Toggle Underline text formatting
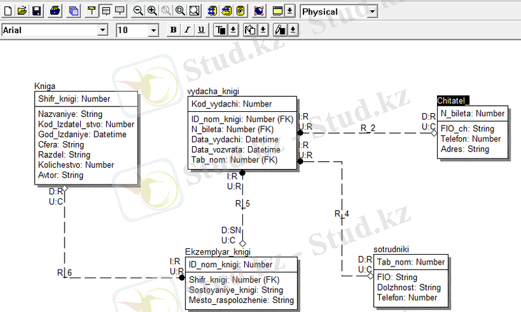 click(201, 30)
